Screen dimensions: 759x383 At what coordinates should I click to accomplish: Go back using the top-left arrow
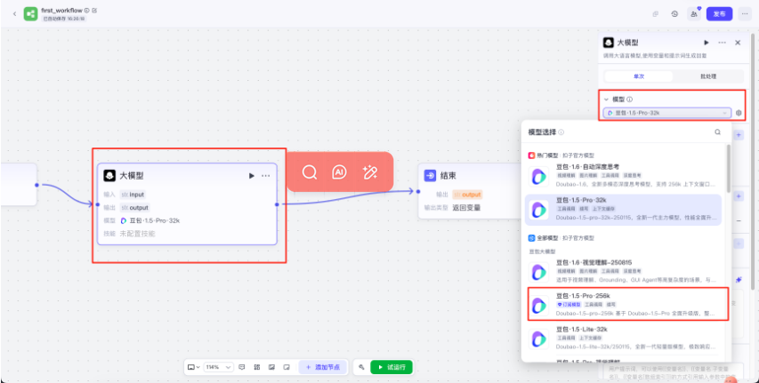[14, 13]
